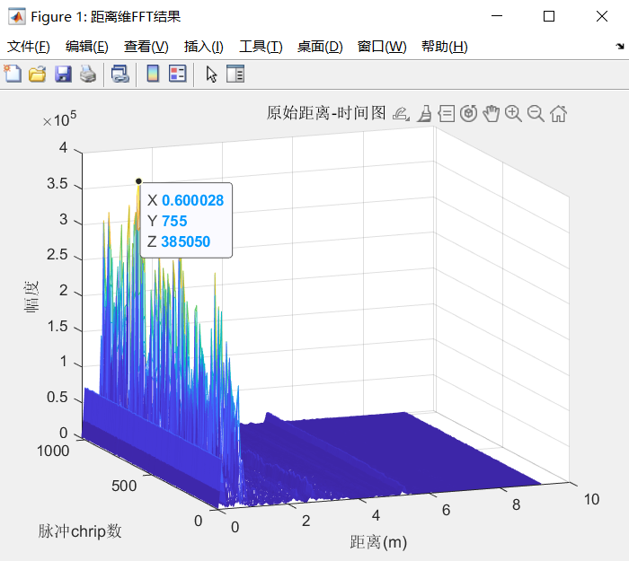The height and width of the screenshot is (561, 629).
Task: Open the 查看(V) menu
Action: pyautogui.click(x=146, y=47)
